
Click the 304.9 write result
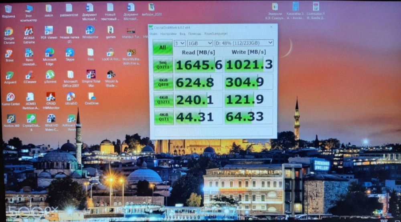coord(249,82)
